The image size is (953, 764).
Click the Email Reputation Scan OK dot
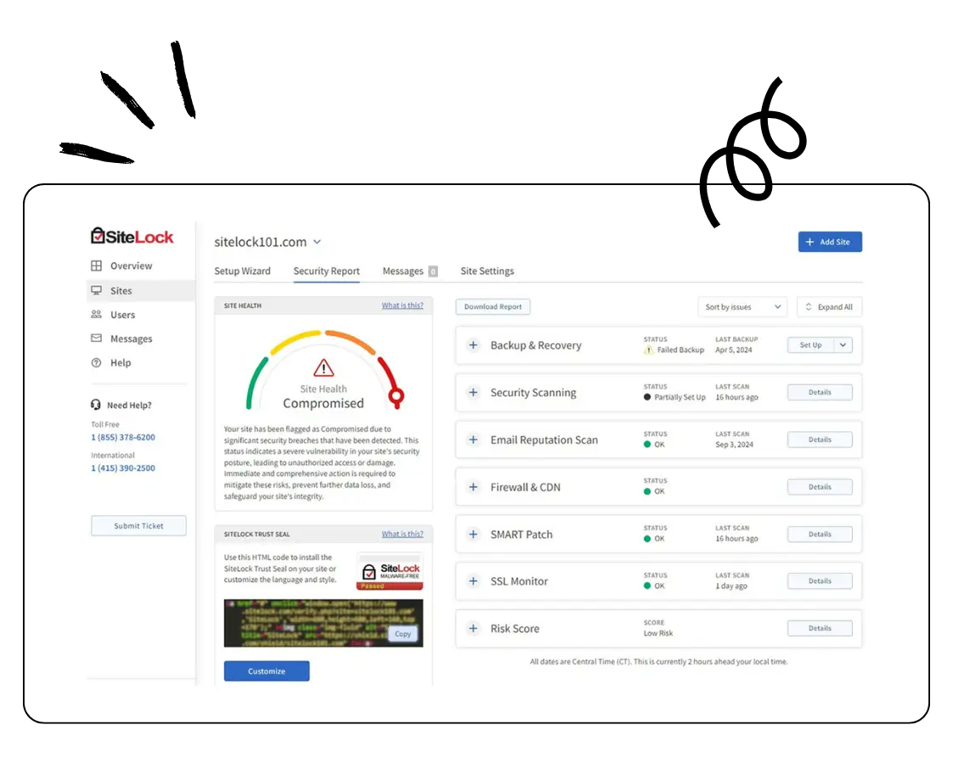[x=647, y=445]
